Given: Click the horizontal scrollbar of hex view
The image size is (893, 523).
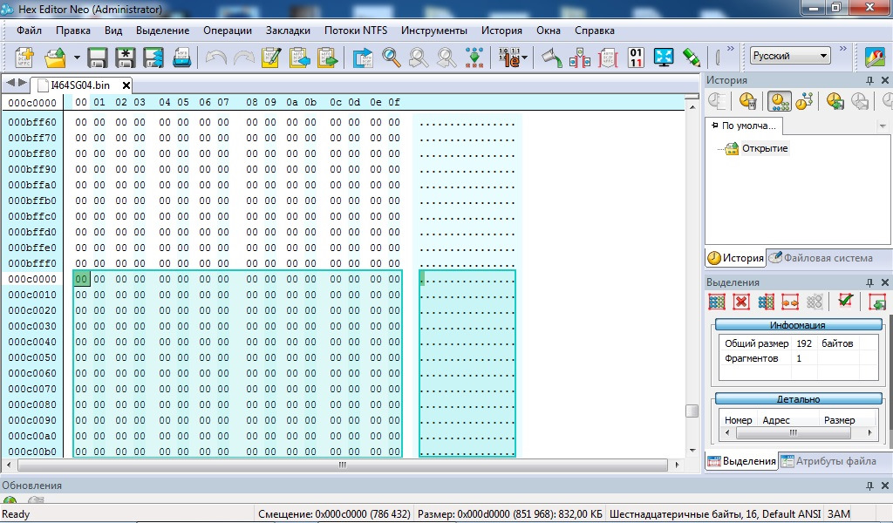Looking at the screenshot, I should [342, 465].
